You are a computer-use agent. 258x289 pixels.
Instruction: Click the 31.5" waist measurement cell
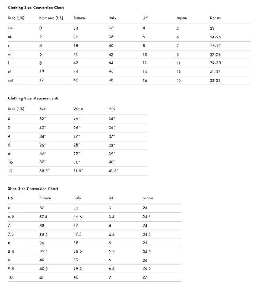pos(79,171)
